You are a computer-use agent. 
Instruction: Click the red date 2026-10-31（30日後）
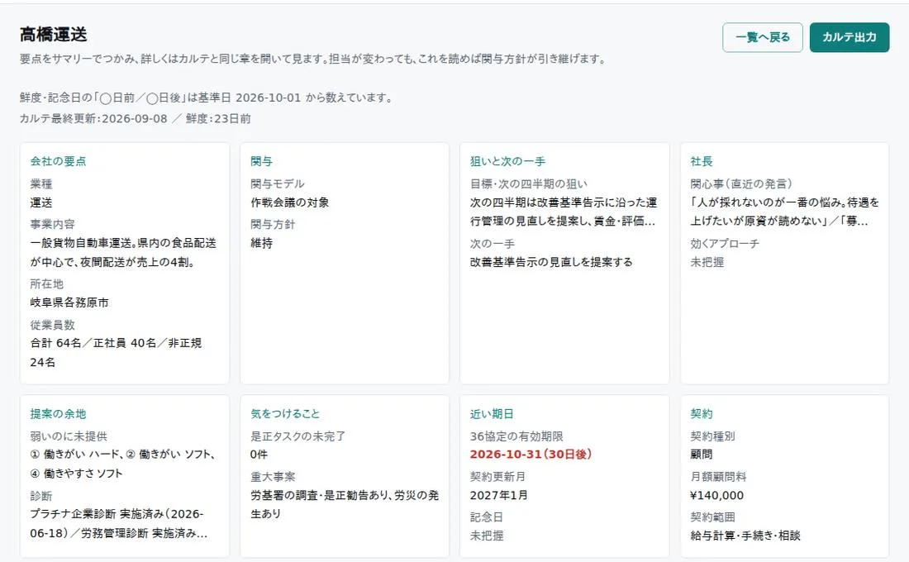pos(531,454)
